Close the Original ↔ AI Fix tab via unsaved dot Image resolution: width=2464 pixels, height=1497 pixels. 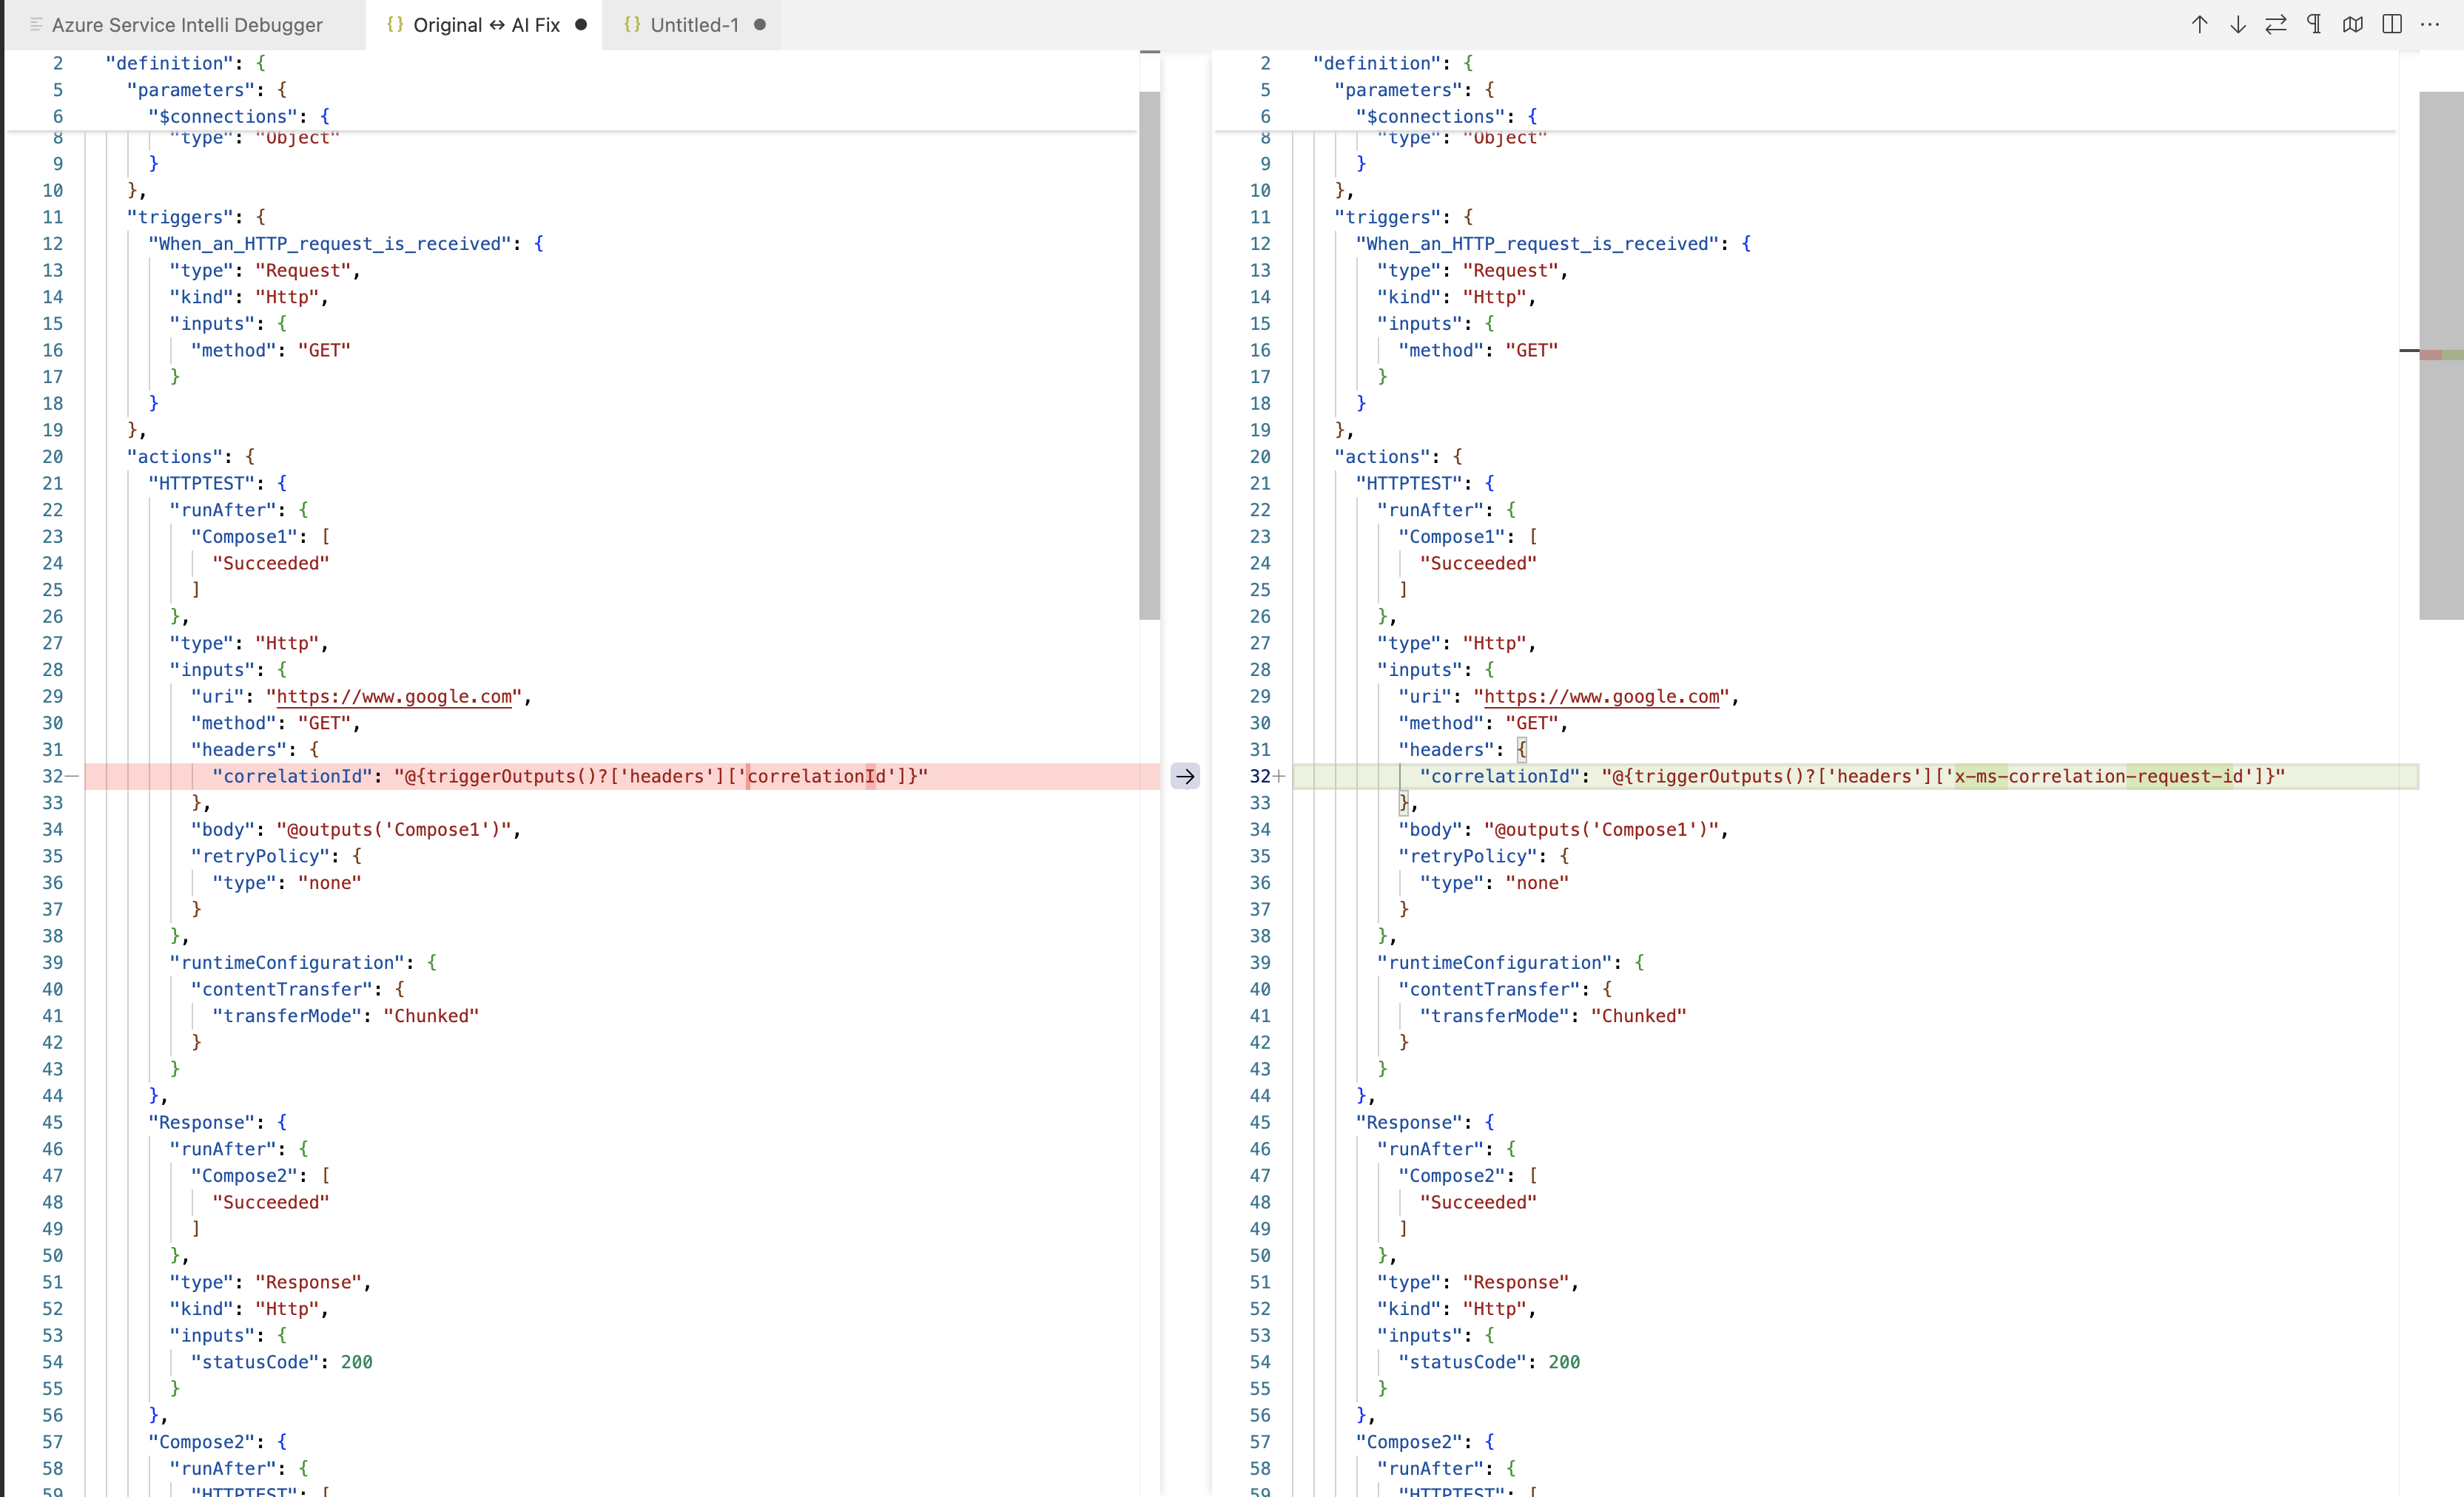pos(581,25)
